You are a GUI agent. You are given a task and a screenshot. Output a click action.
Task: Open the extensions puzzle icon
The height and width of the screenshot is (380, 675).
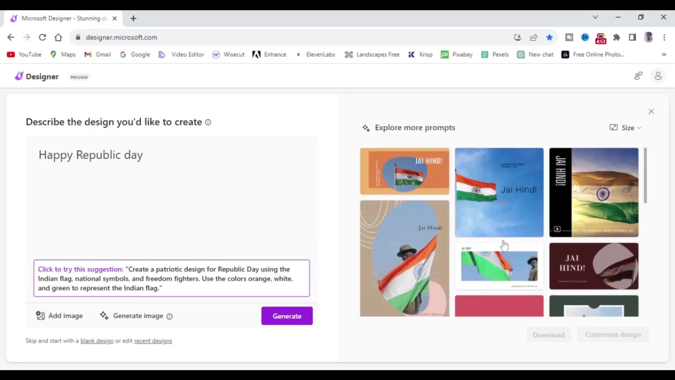coord(617,37)
